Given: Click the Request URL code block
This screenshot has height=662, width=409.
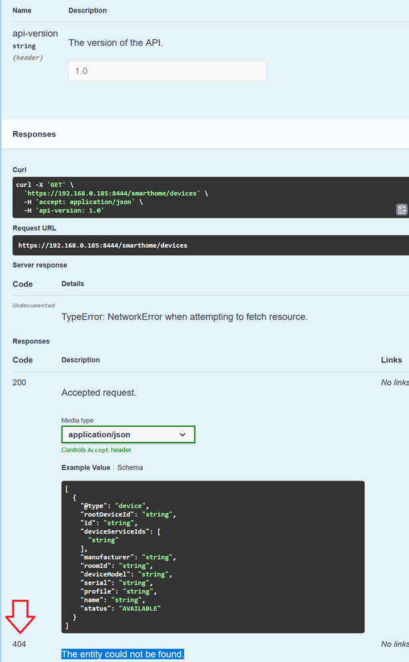Looking at the screenshot, I should (x=199, y=245).
